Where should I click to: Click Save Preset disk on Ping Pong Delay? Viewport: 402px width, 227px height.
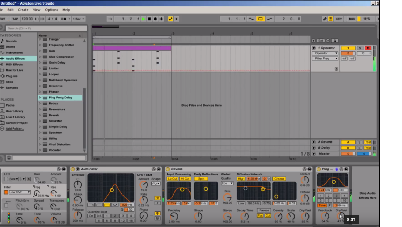[347, 169]
